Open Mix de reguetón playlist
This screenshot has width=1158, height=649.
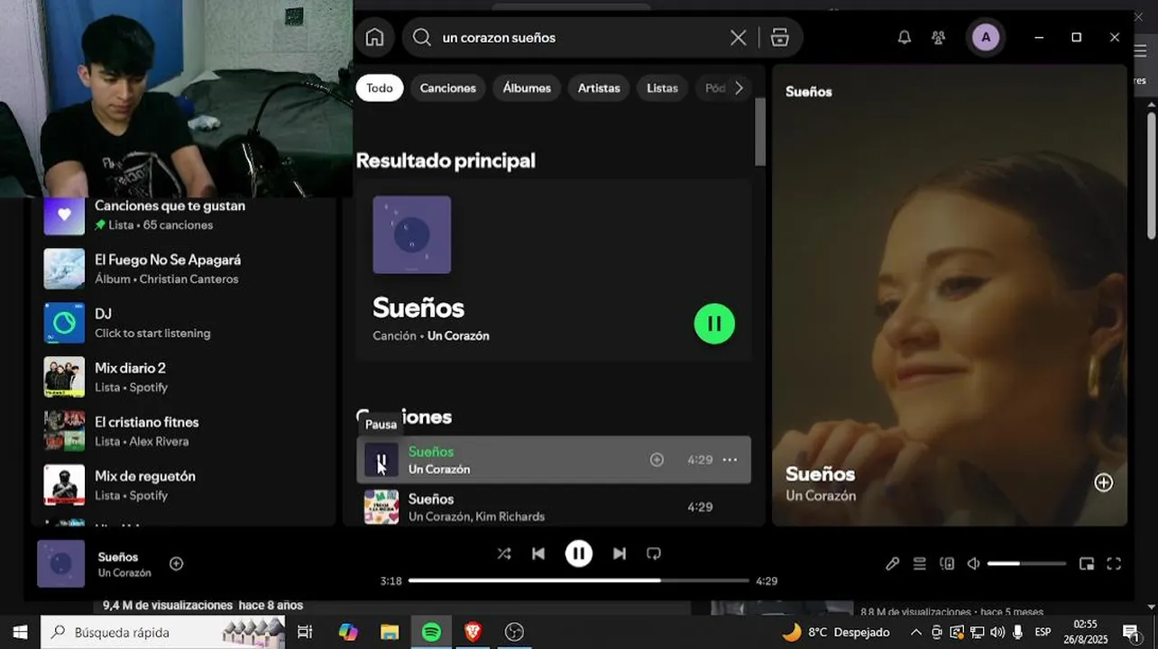coord(185,485)
